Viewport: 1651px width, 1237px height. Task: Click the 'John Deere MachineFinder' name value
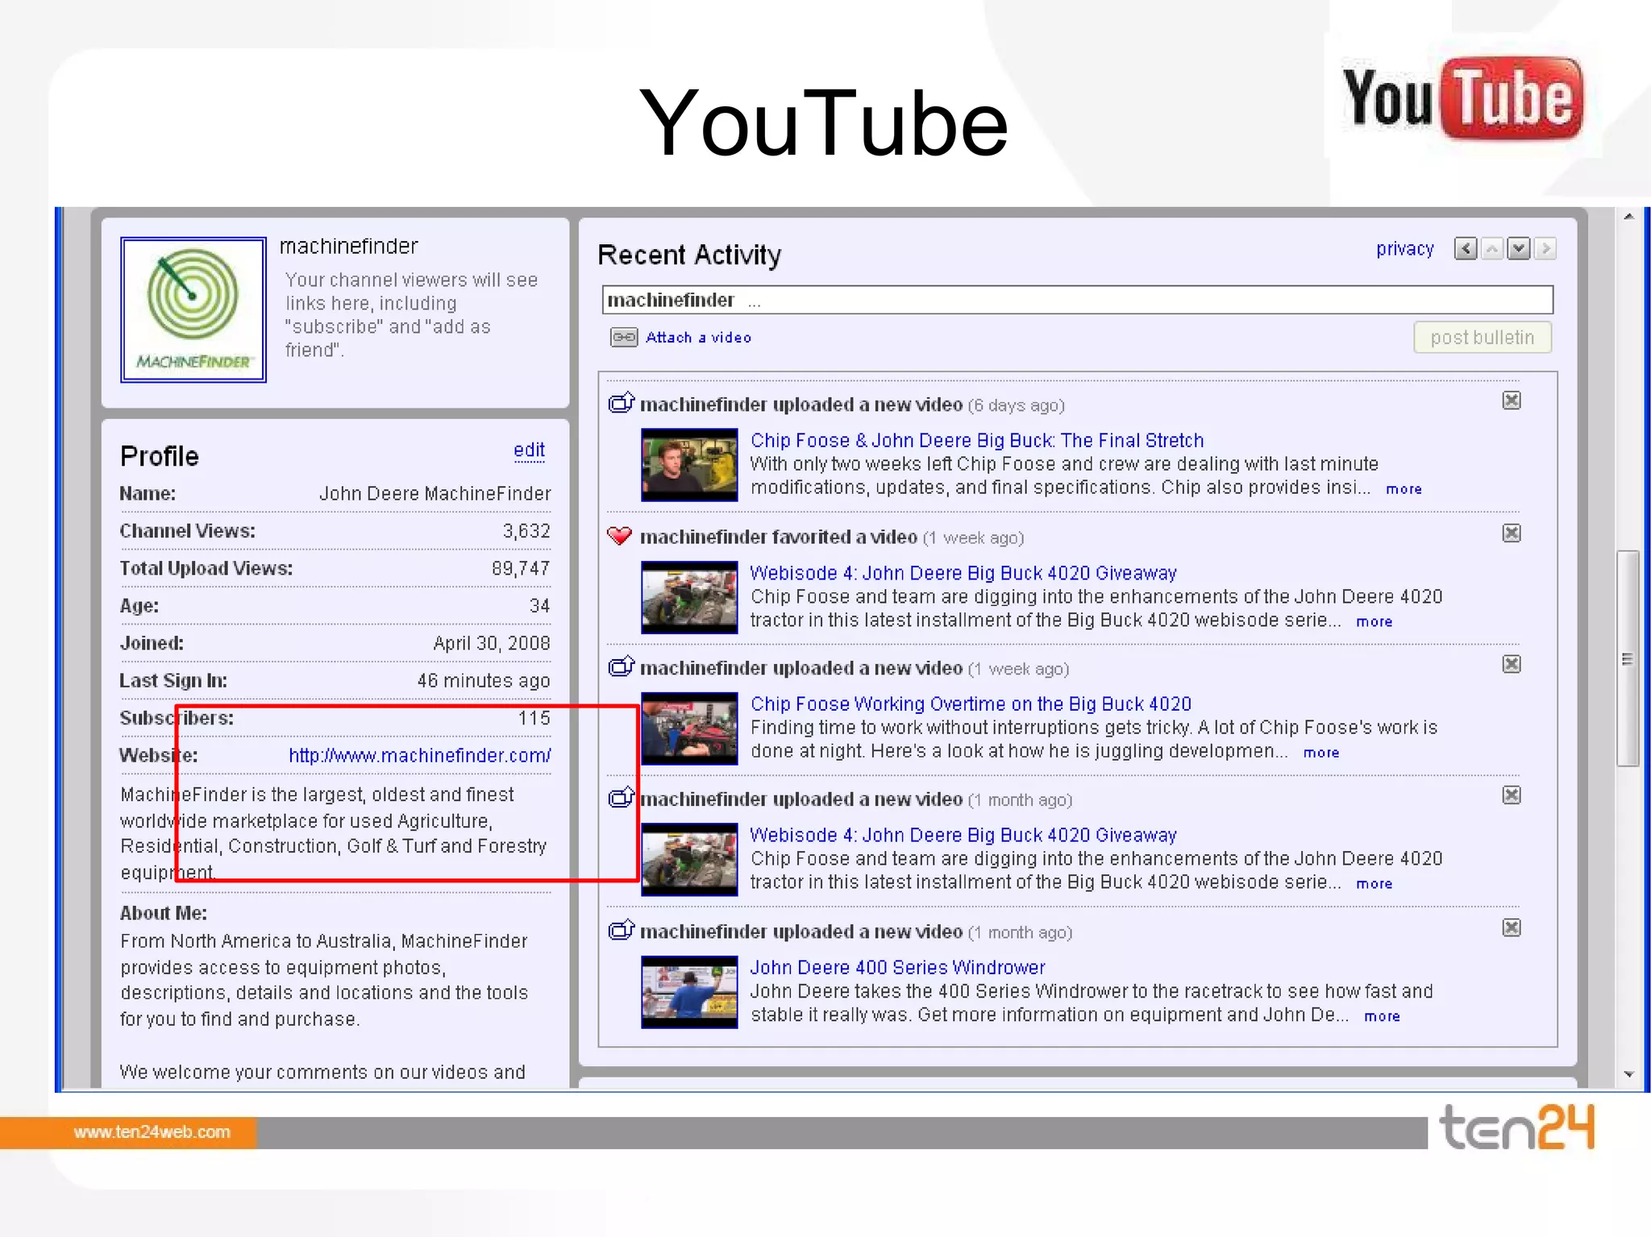point(435,494)
